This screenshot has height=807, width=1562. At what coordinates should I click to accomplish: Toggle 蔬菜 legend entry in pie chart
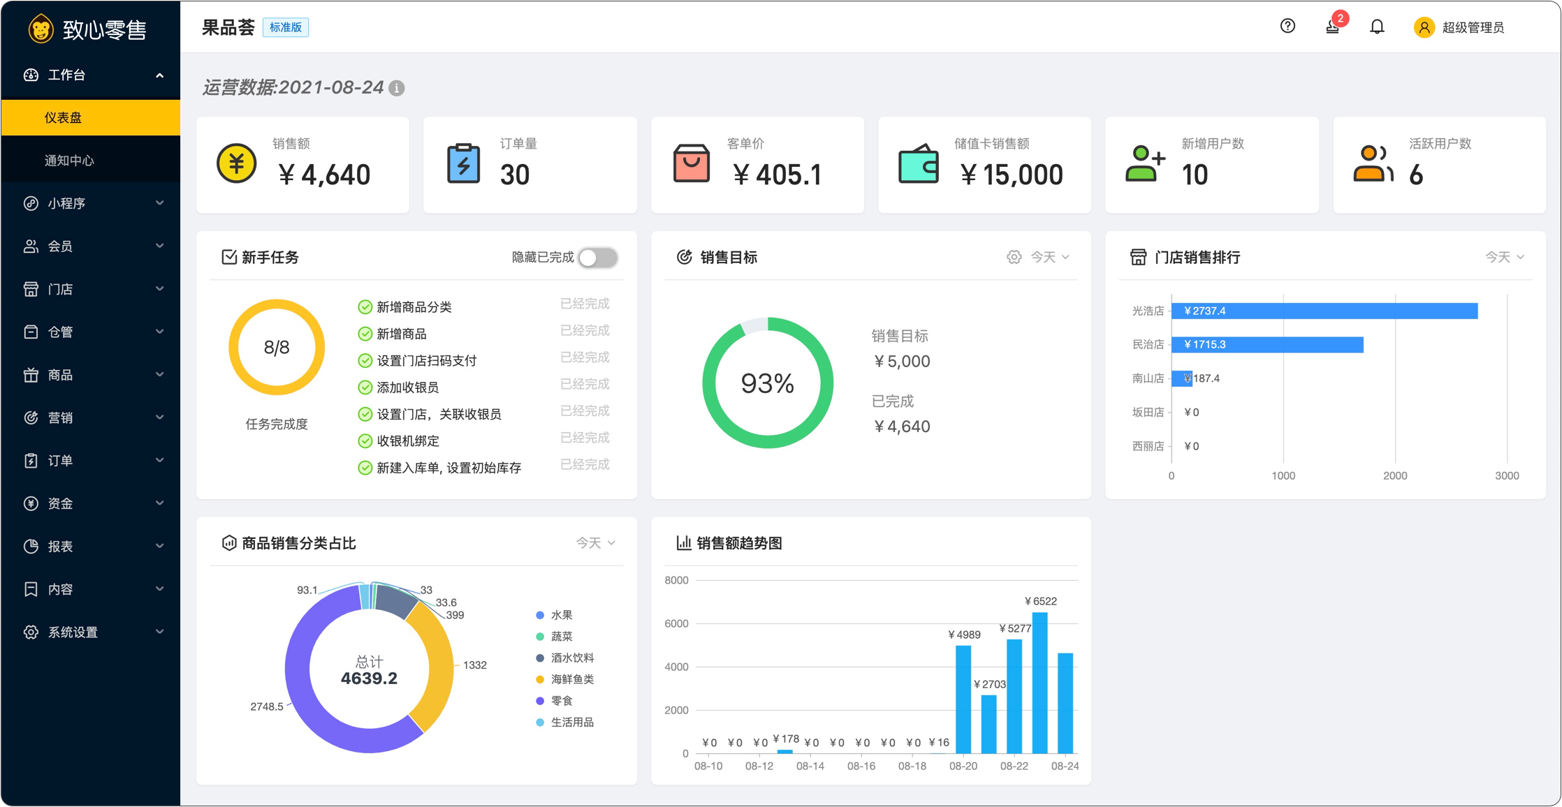[554, 636]
